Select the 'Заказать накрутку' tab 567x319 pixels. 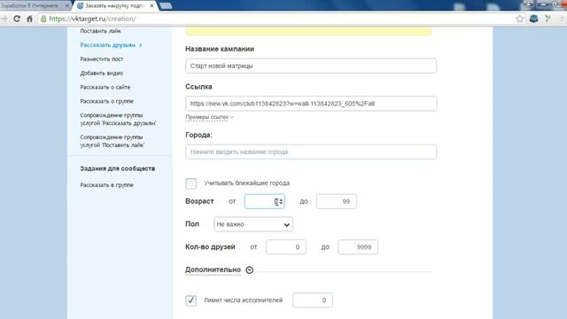(x=115, y=6)
